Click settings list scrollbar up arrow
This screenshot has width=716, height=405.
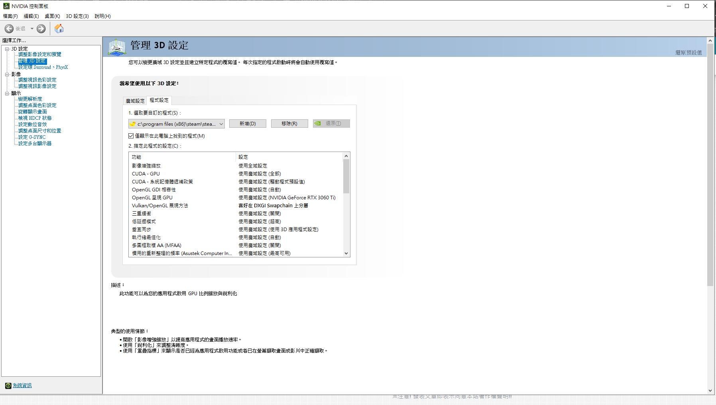pos(346,156)
